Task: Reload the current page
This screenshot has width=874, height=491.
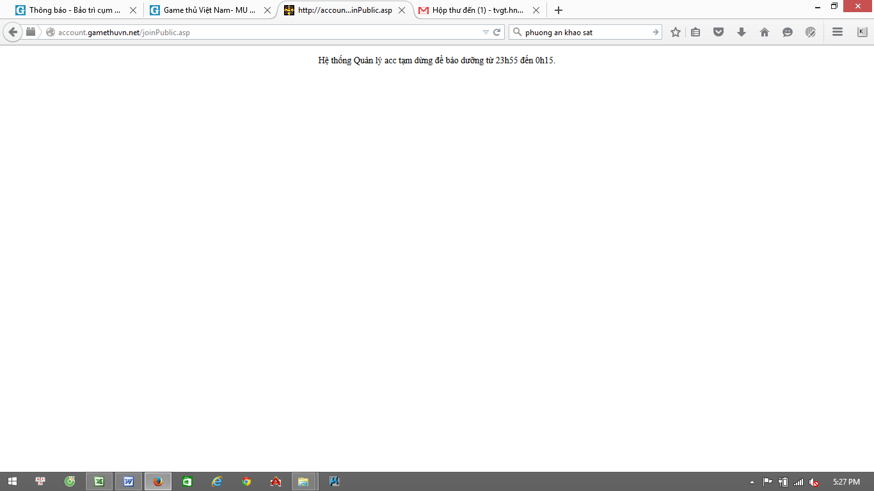Action: 497,32
